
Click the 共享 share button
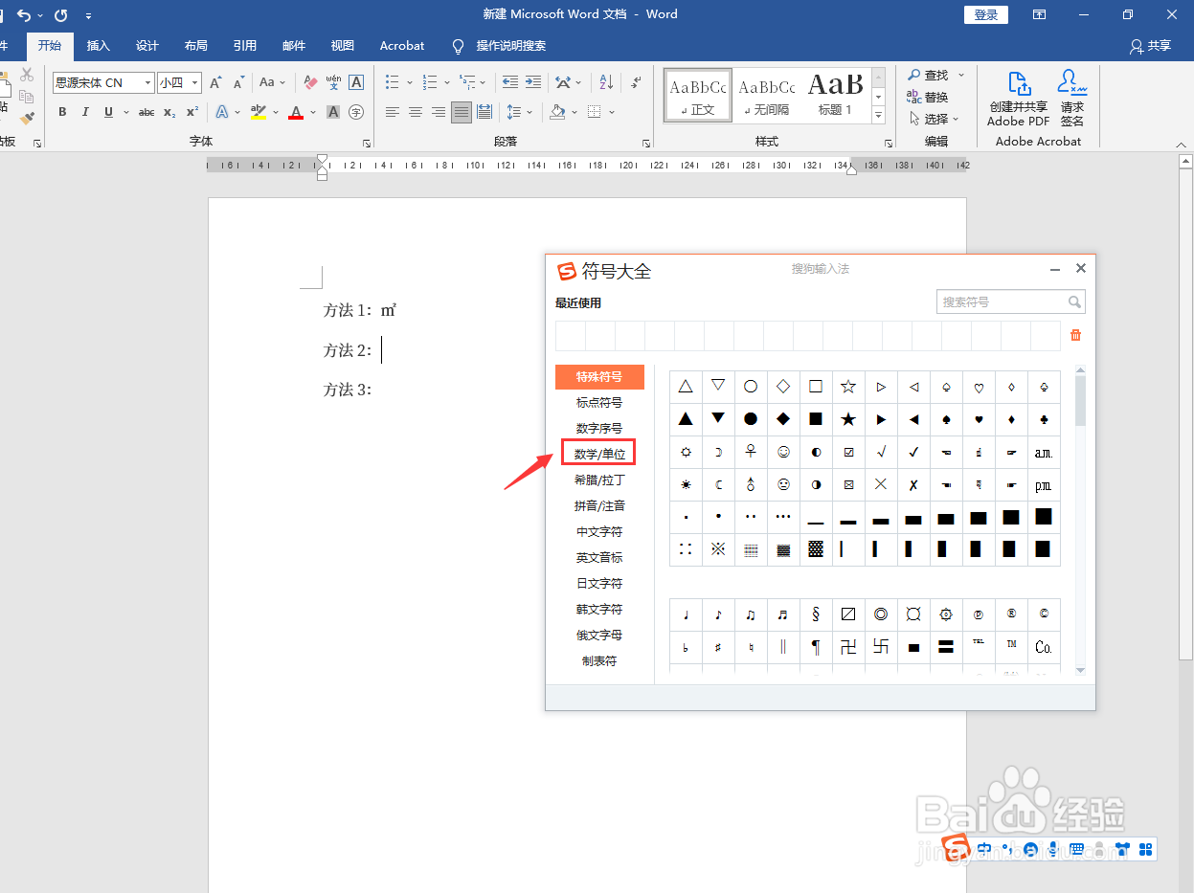[x=1151, y=46]
